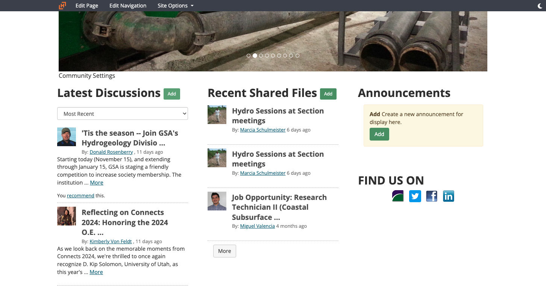546x286 pixels.
Task: Open the Twitter icon under Find Us On
Action: pyautogui.click(x=415, y=196)
